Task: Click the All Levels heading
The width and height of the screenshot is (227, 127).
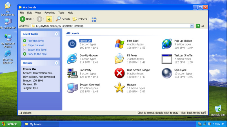Action: [73, 33]
